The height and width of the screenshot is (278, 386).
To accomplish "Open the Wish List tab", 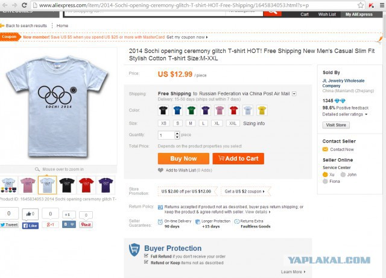I will click(327, 14).
